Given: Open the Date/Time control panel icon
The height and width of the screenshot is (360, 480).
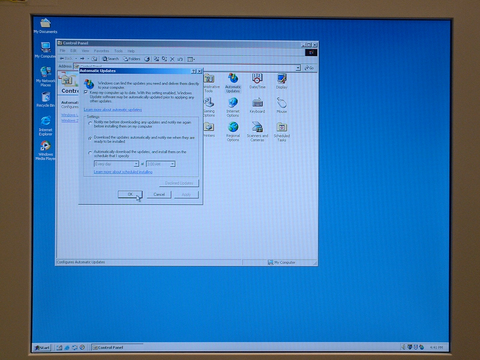Looking at the screenshot, I should (257, 79).
